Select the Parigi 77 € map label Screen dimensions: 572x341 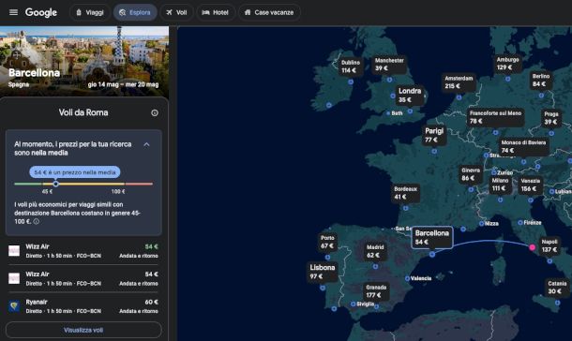tap(434, 136)
